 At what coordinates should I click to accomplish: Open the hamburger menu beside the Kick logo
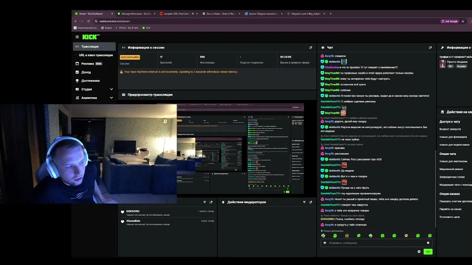click(77, 37)
